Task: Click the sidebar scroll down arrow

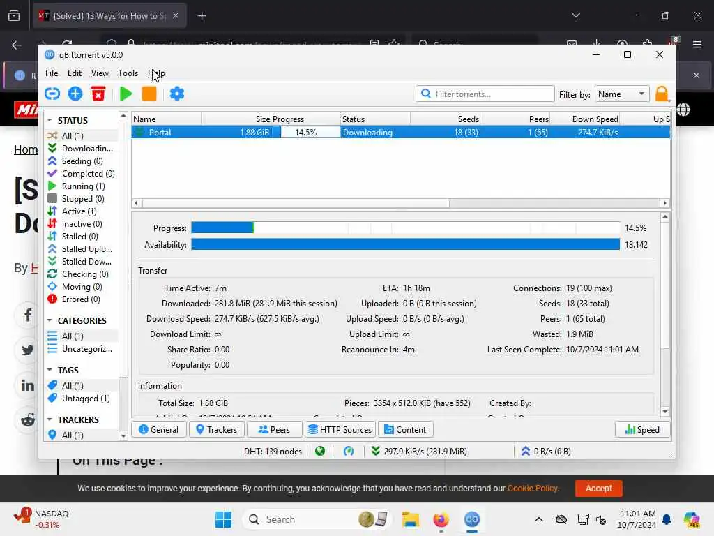Action: point(123,435)
